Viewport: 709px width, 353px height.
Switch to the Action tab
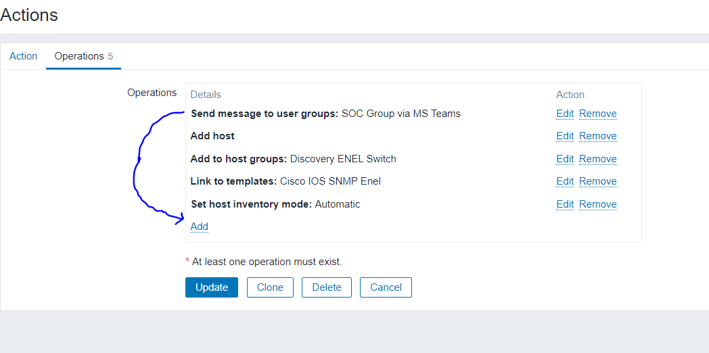[23, 56]
